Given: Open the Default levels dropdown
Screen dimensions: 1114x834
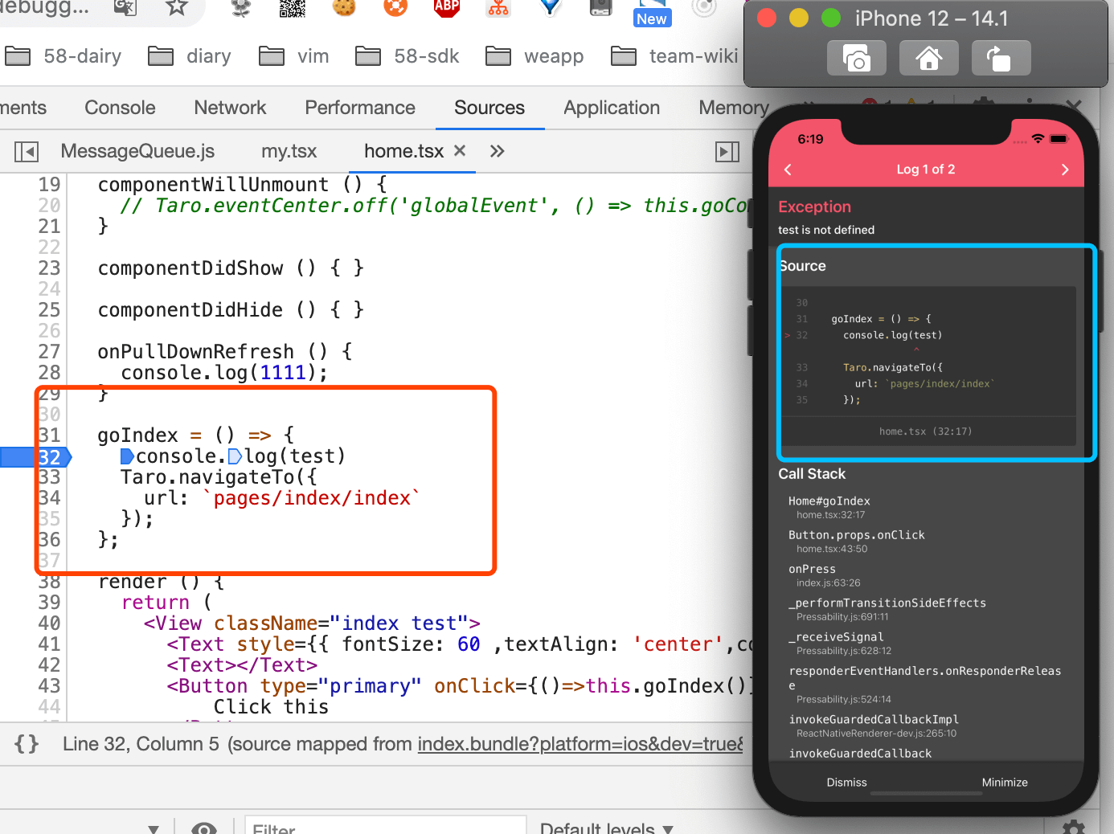Looking at the screenshot, I should pyautogui.click(x=607, y=828).
